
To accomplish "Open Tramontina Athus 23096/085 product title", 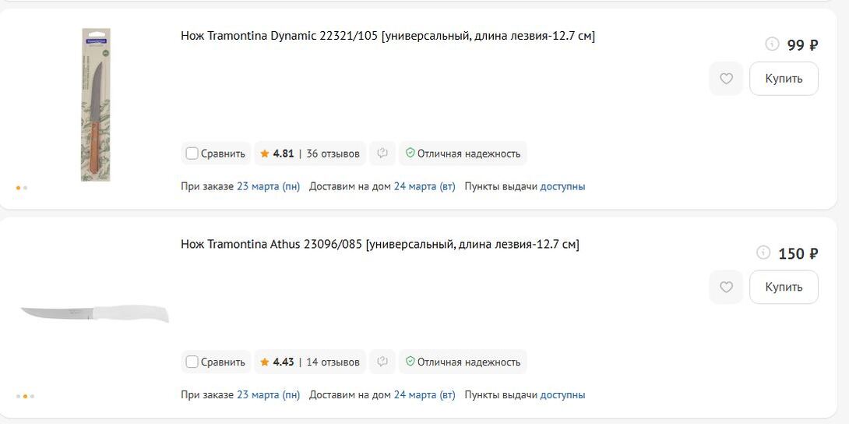I will 380,245.
